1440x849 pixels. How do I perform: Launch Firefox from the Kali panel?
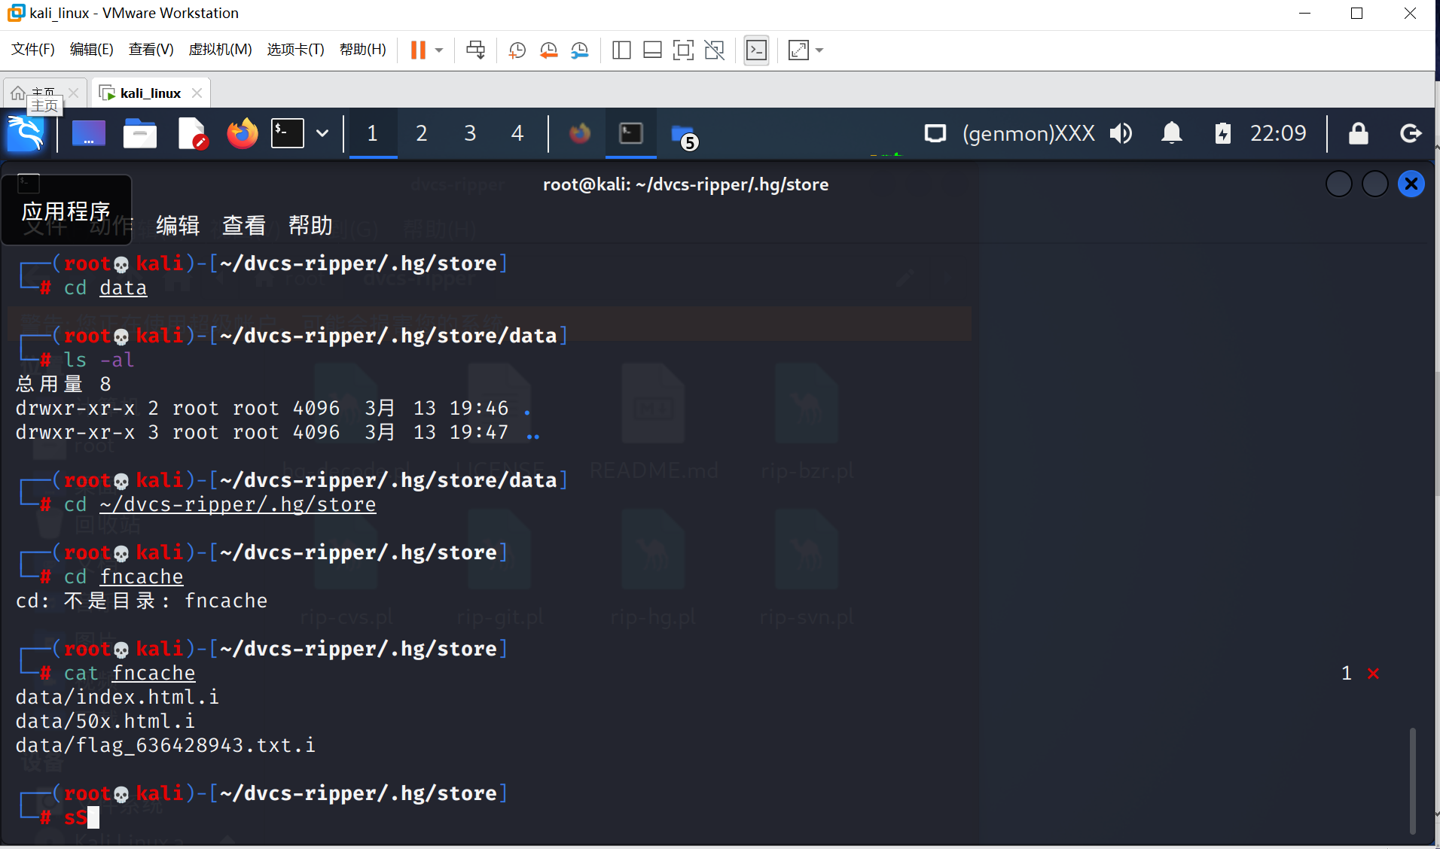pyautogui.click(x=243, y=134)
